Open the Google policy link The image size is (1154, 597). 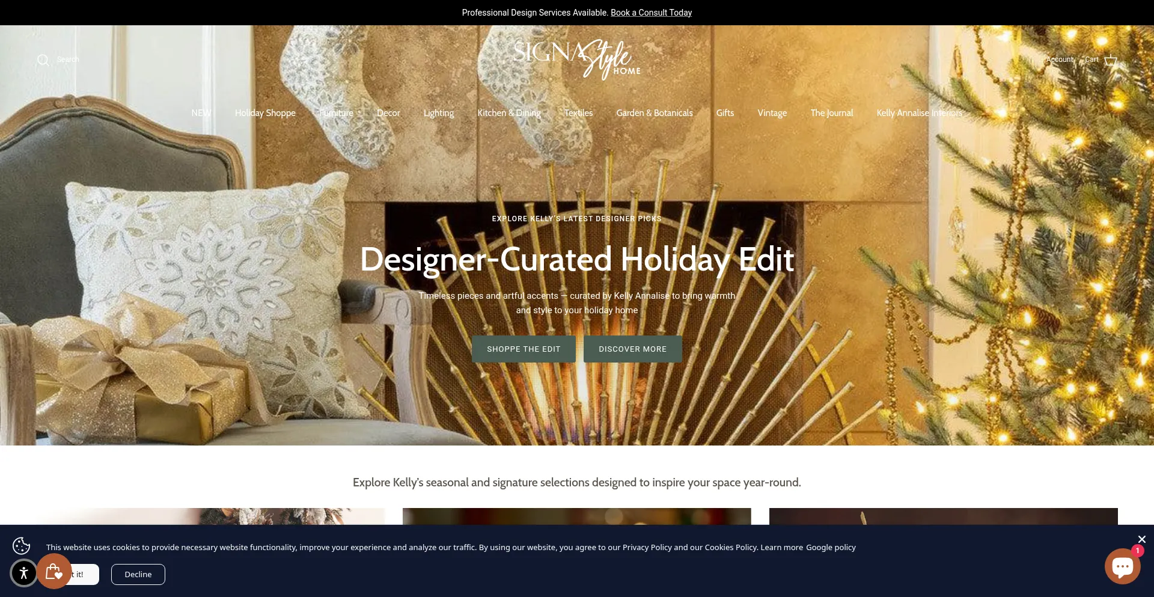coord(831,547)
